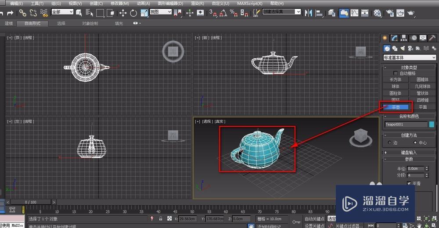Open the Schematic View icon

coord(365,13)
